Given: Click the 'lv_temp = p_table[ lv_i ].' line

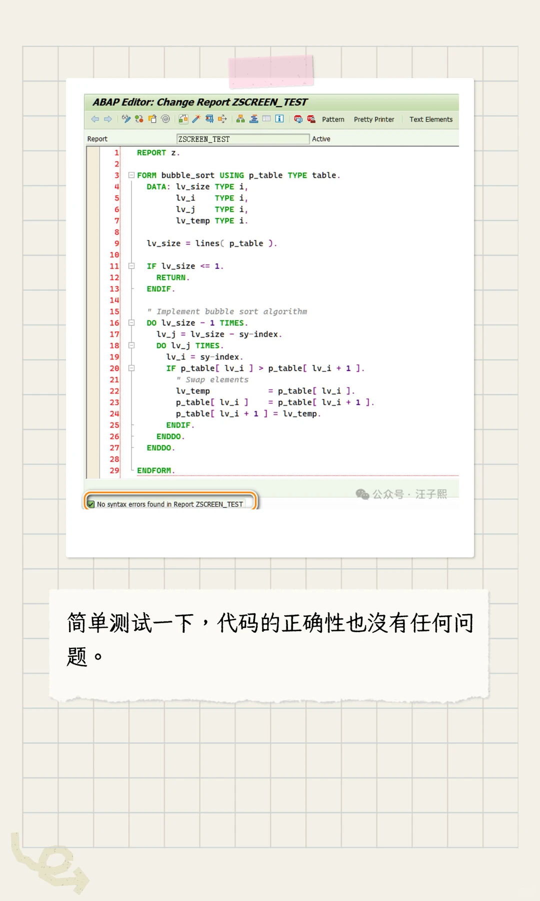Looking at the screenshot, I should (x=265, y=391).
